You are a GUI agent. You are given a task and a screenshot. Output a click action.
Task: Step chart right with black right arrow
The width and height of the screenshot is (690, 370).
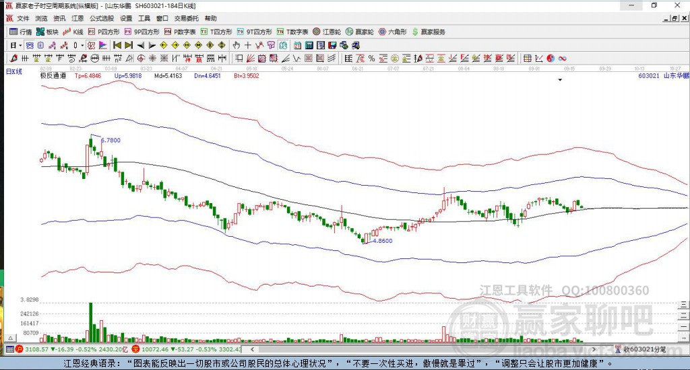tap(152, 45)
